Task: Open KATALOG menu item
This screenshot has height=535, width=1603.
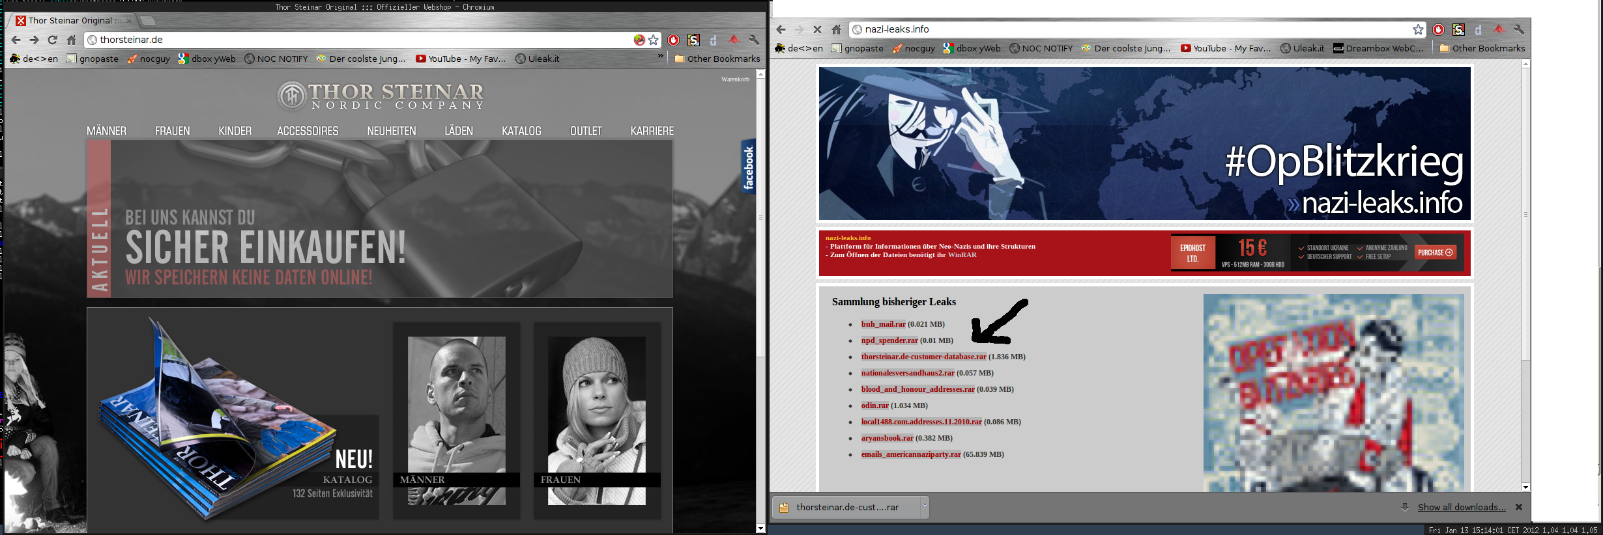Action: point(521,131)
